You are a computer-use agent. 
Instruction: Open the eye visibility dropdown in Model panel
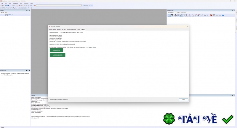pos(13,15)
